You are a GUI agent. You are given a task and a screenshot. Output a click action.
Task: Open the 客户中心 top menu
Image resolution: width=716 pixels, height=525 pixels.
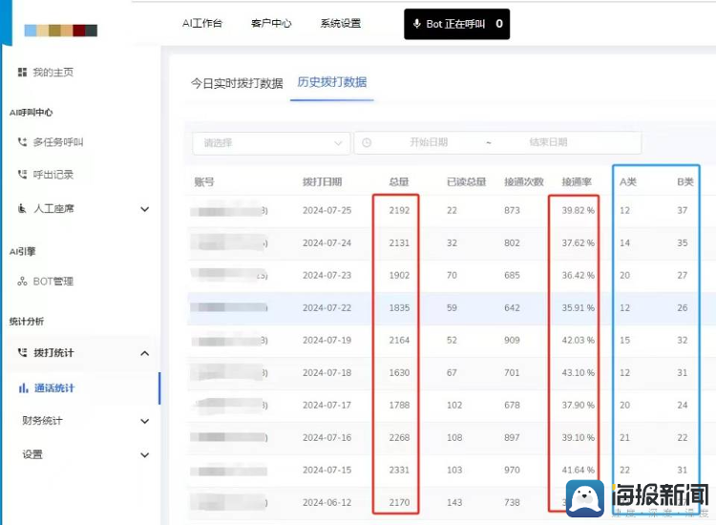(271, 23)
